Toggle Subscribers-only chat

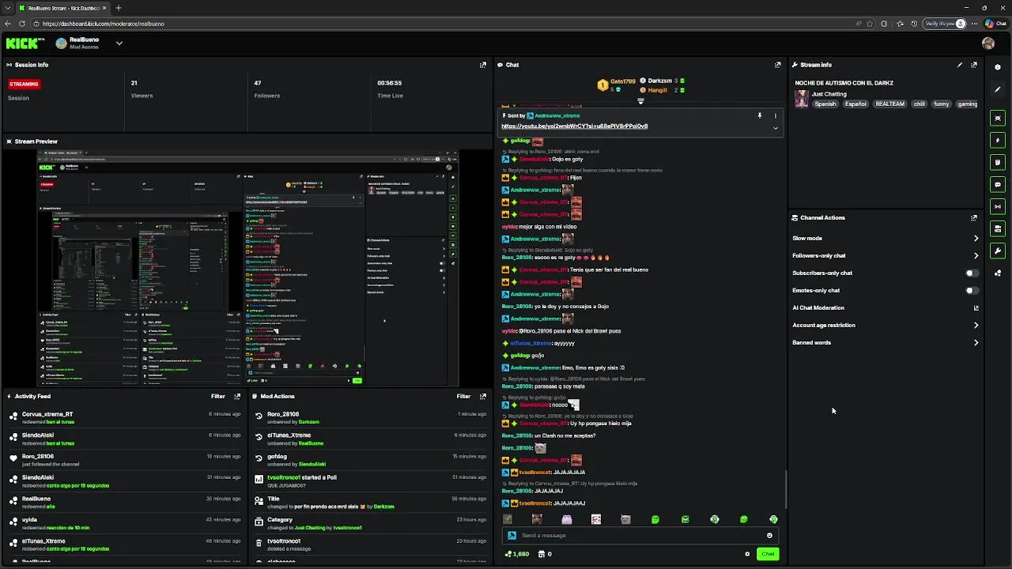pos(972,273)
